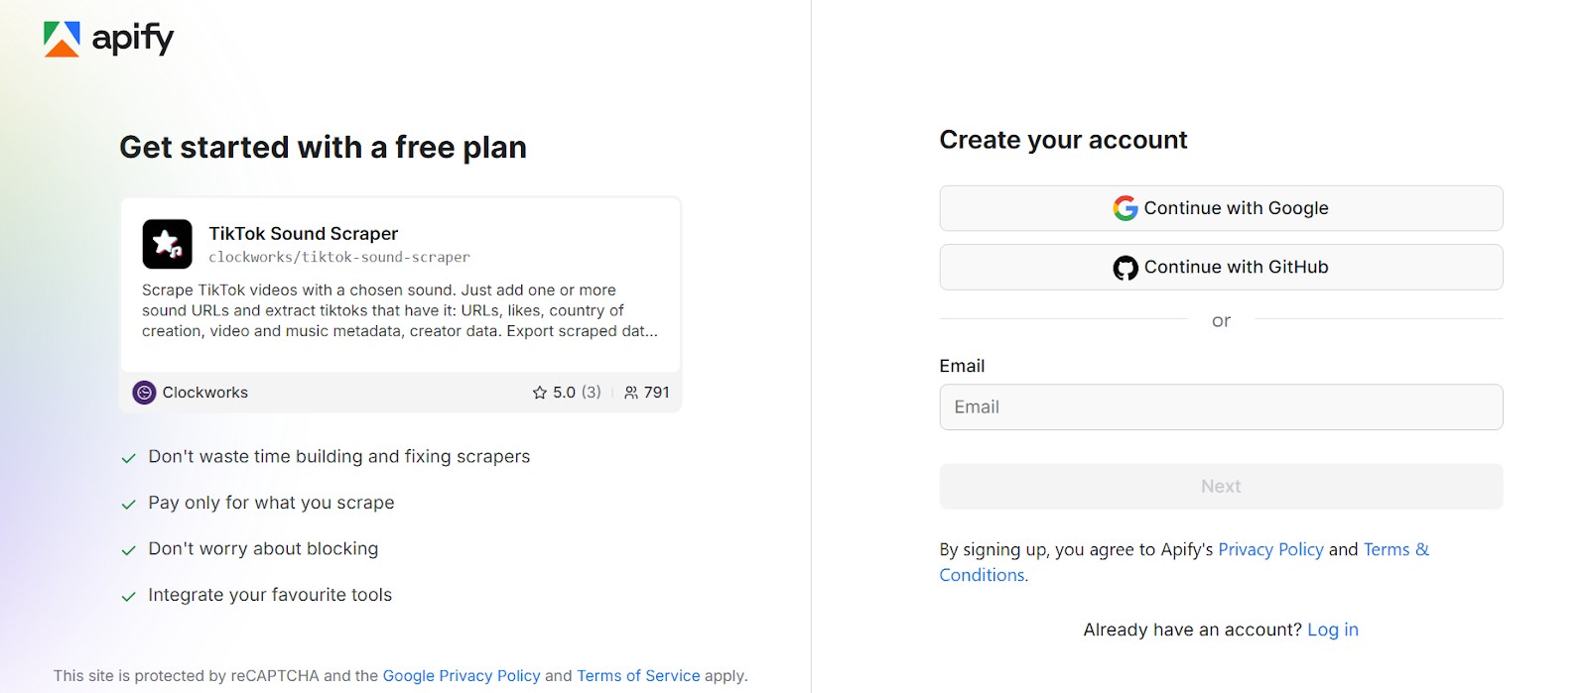Follow the Log in link

(1332, 630)
